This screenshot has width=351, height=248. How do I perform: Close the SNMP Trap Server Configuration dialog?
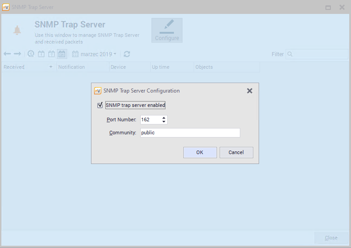[250, 91]
